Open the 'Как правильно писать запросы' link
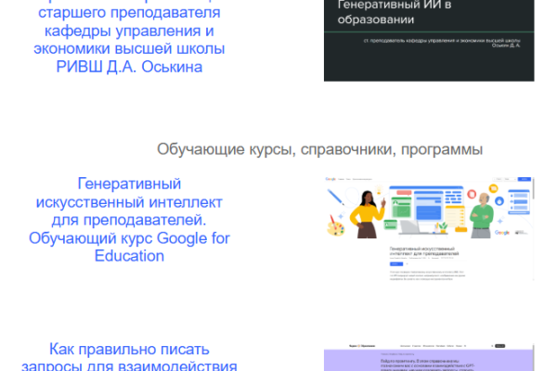Viewport: 557px width, 371px height. click(x=129, y=357)
